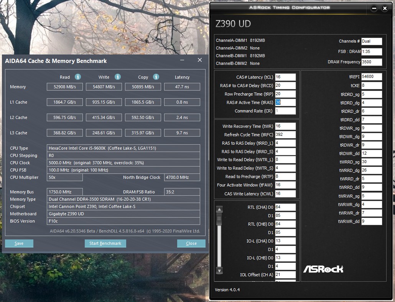Click Memory Latency result 47.7 ns
Viewport: 395px width, 302px height.
182,87
